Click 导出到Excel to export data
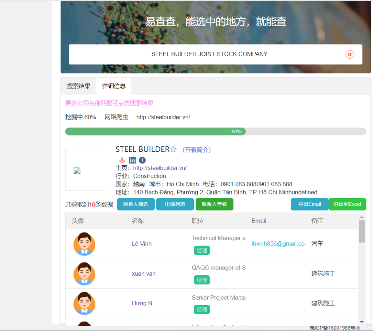373x331 pixels. click(347, 204)
